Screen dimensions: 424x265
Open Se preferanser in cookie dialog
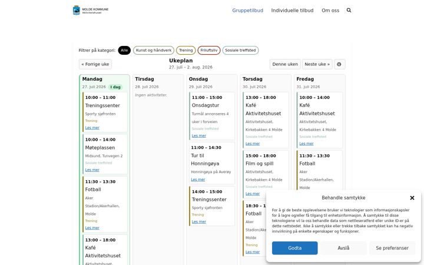(392, 248)
